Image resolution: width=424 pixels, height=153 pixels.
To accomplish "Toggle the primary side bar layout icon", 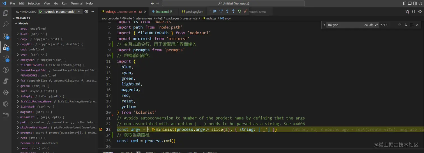I will (404, 3).
